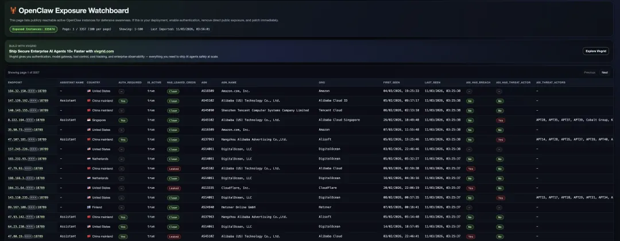Open endpoint 147.139.192.***:18789
The width and height of the screenshot is (620, 241).
(28, 101)
